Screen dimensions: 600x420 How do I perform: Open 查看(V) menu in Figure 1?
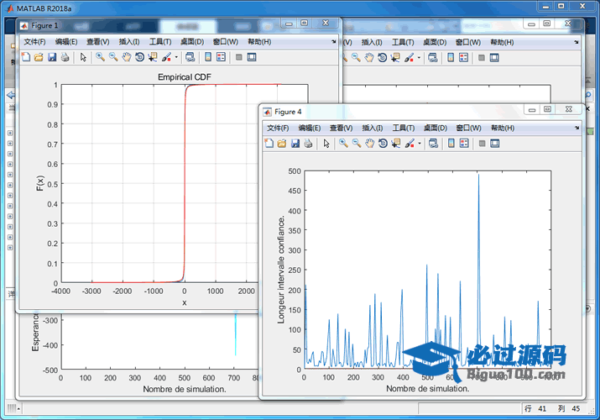click(98, 42)
